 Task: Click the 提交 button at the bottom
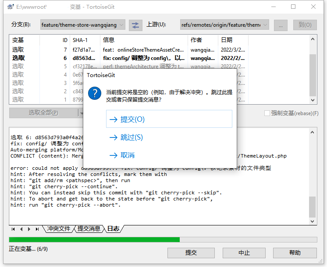pos(191,253)
